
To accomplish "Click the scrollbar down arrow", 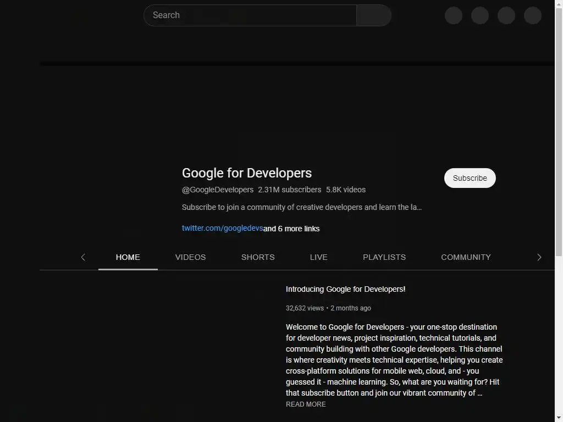I will point(559,418).
